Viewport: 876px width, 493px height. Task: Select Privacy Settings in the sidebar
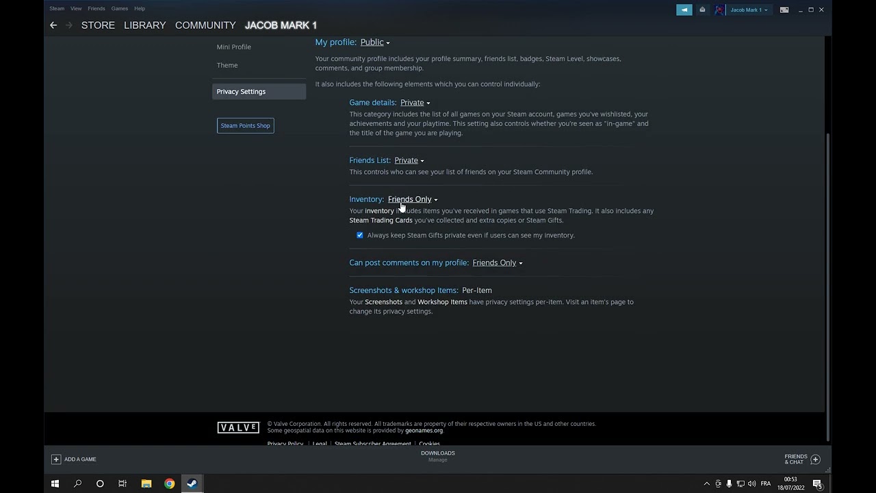click(259, 92)
